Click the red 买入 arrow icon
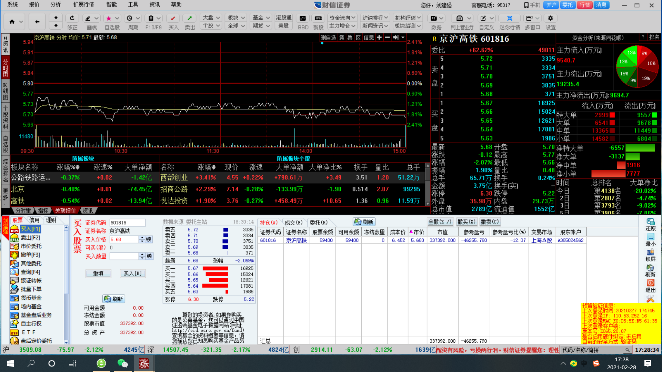 coord(173,18)
